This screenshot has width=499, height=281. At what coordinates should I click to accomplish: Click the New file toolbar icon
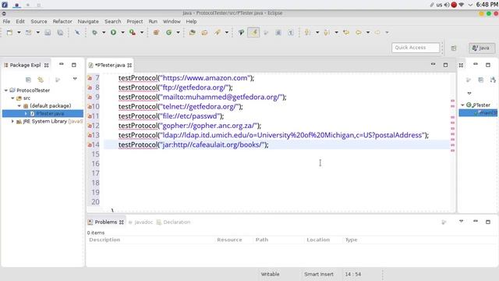(9, 33)
